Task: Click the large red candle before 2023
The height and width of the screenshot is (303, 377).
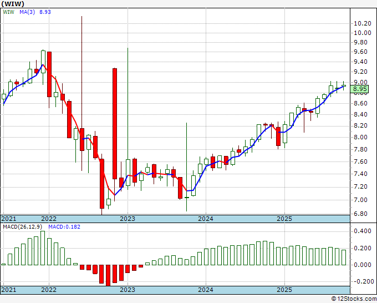Action: click(x=115, y=124)
